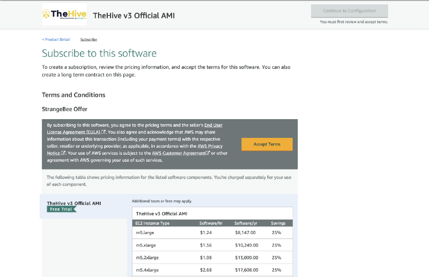Image resolution: width=429 pixels, height=277 pixels.
Task: Click the TheHive logo in header
Action: (x=64, y=15)
